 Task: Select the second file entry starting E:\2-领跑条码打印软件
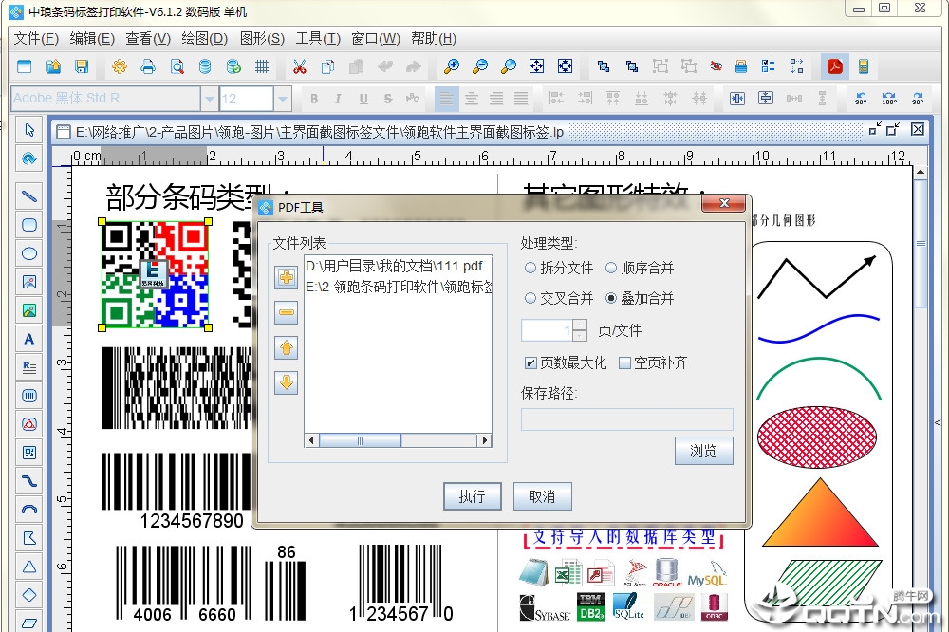pos(399,287)
